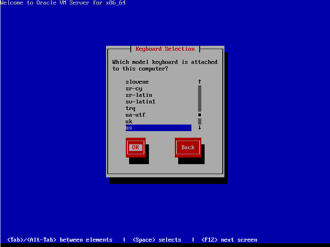Pick the uk keyboard layout
Viewport: 330px width, 247px height.
(x=129, y=122)
